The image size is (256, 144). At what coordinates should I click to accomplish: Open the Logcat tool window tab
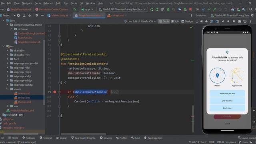coord(61,138)
